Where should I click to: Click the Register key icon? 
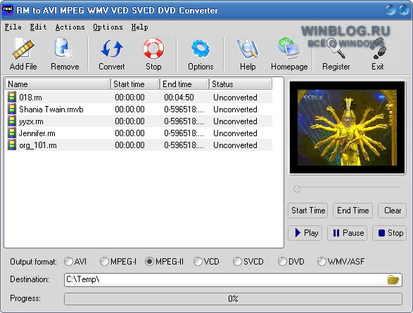pyautogui.click(x=336, y=48)
